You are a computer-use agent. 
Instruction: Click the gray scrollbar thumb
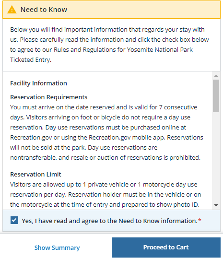pos(216,96)
